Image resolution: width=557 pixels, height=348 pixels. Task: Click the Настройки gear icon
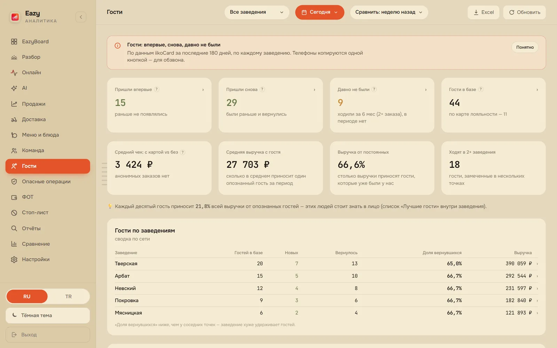[14, 259]
